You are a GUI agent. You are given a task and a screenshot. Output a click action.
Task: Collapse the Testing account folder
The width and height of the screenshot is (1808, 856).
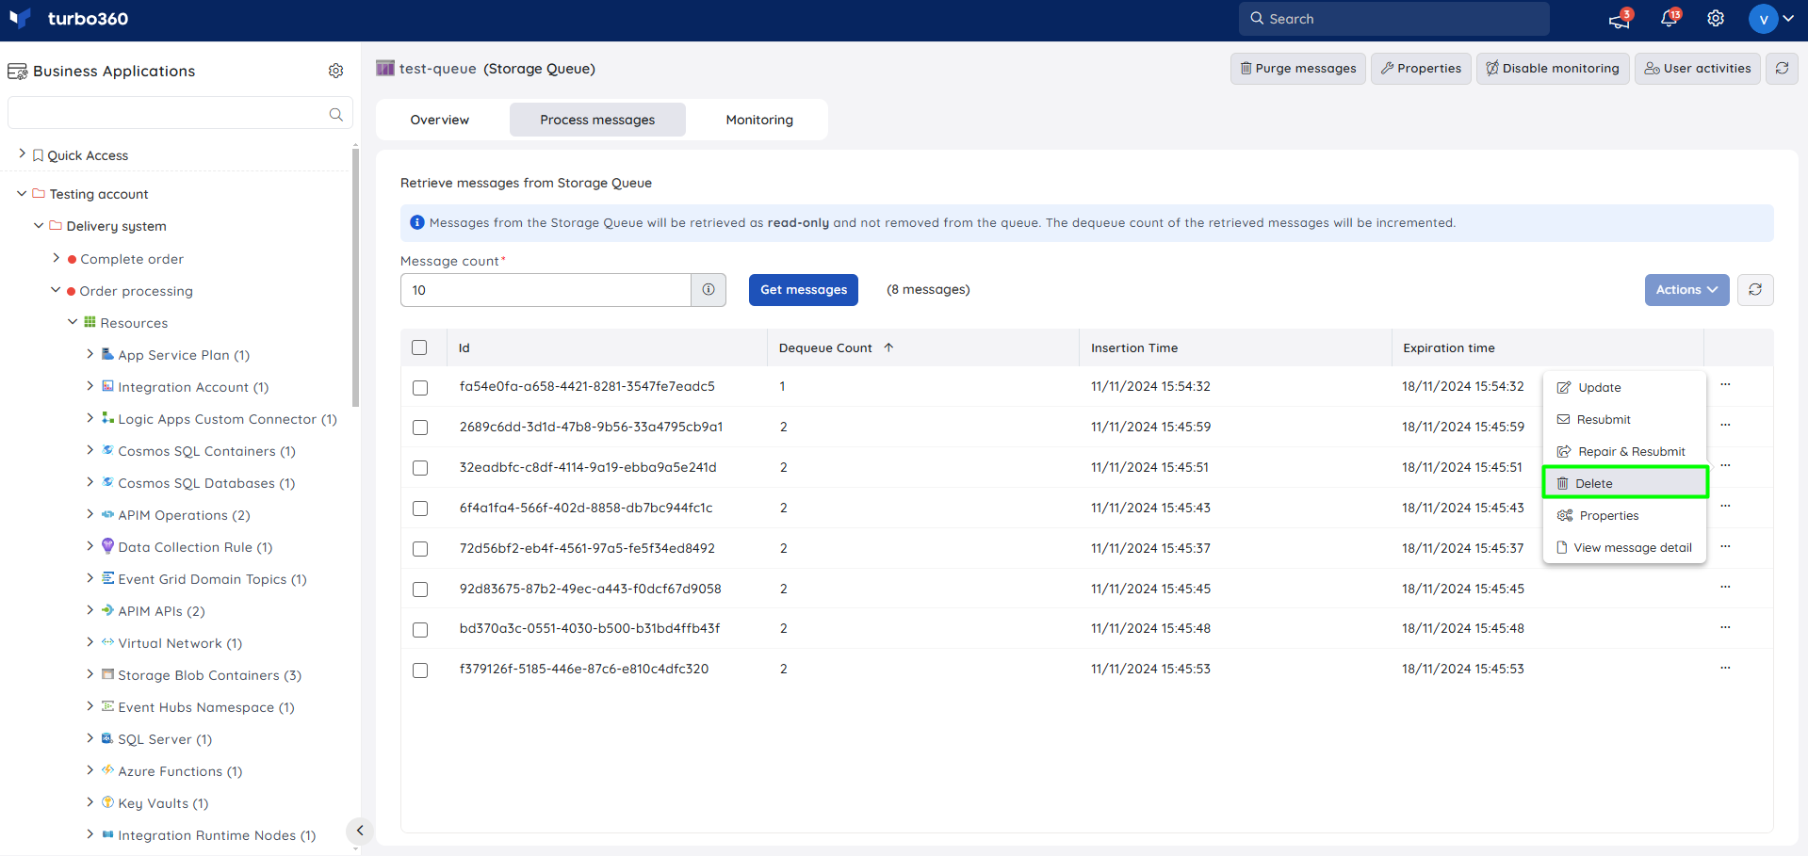coord(22,193)
